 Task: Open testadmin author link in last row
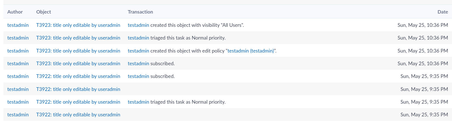[18, 115]
